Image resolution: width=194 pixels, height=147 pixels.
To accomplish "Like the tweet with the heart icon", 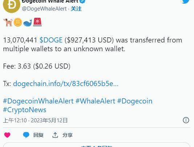I will coord(7,135).
